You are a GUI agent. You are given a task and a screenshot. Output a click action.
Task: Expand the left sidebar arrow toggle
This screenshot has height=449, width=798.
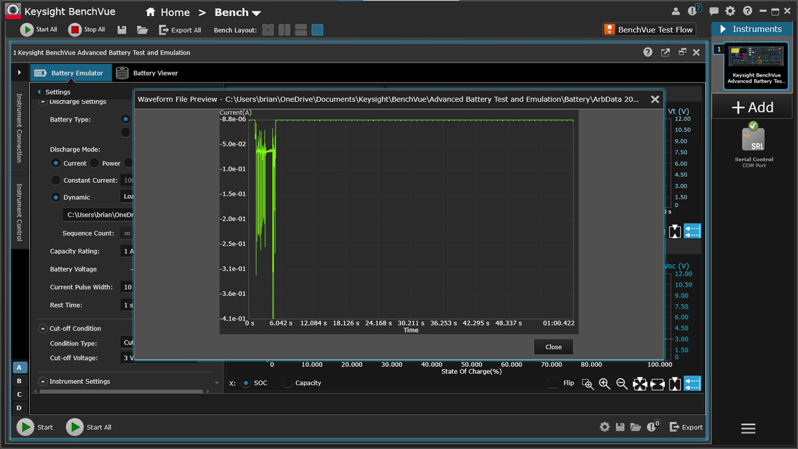[19, 73]
